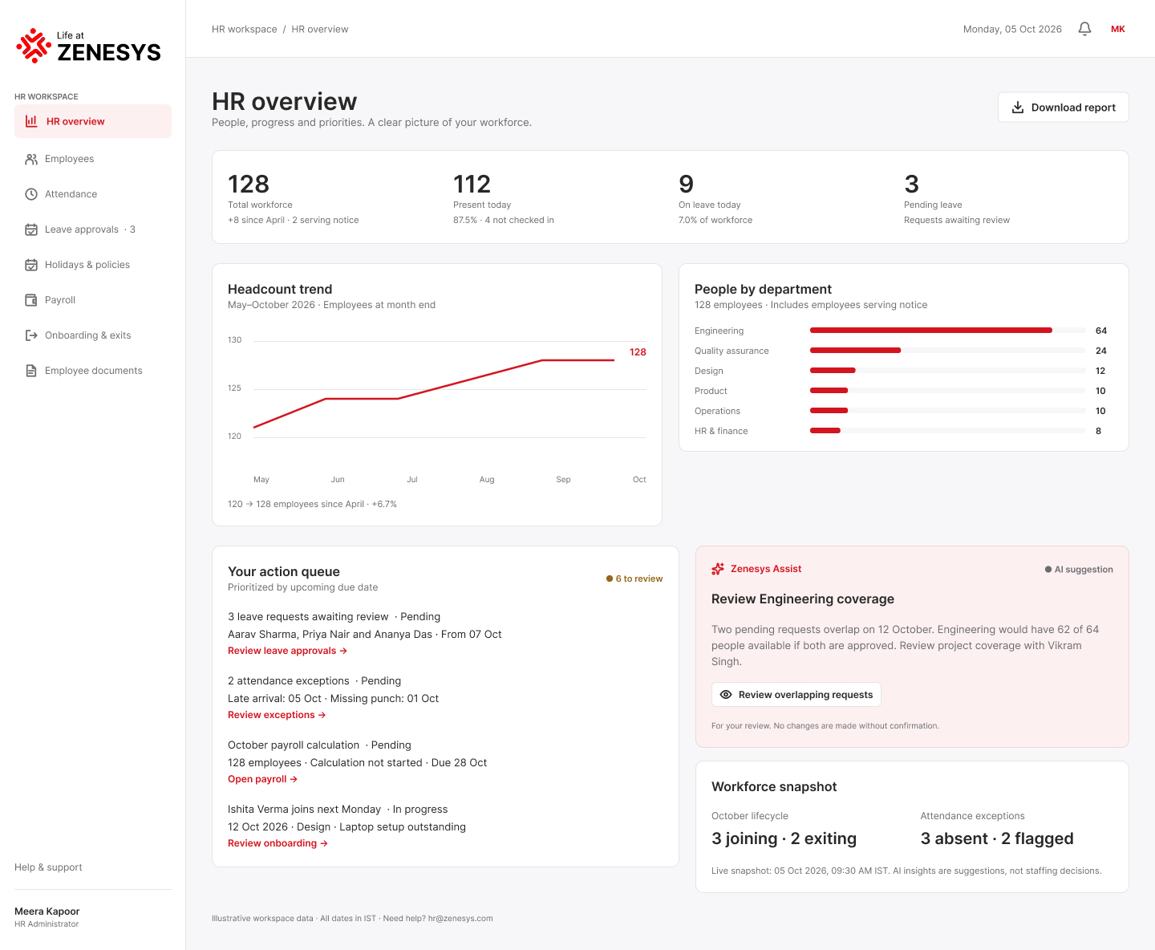Screen dimensions: 1155x950
Task: Click the Review onboarding link
Action: [278, 843]
